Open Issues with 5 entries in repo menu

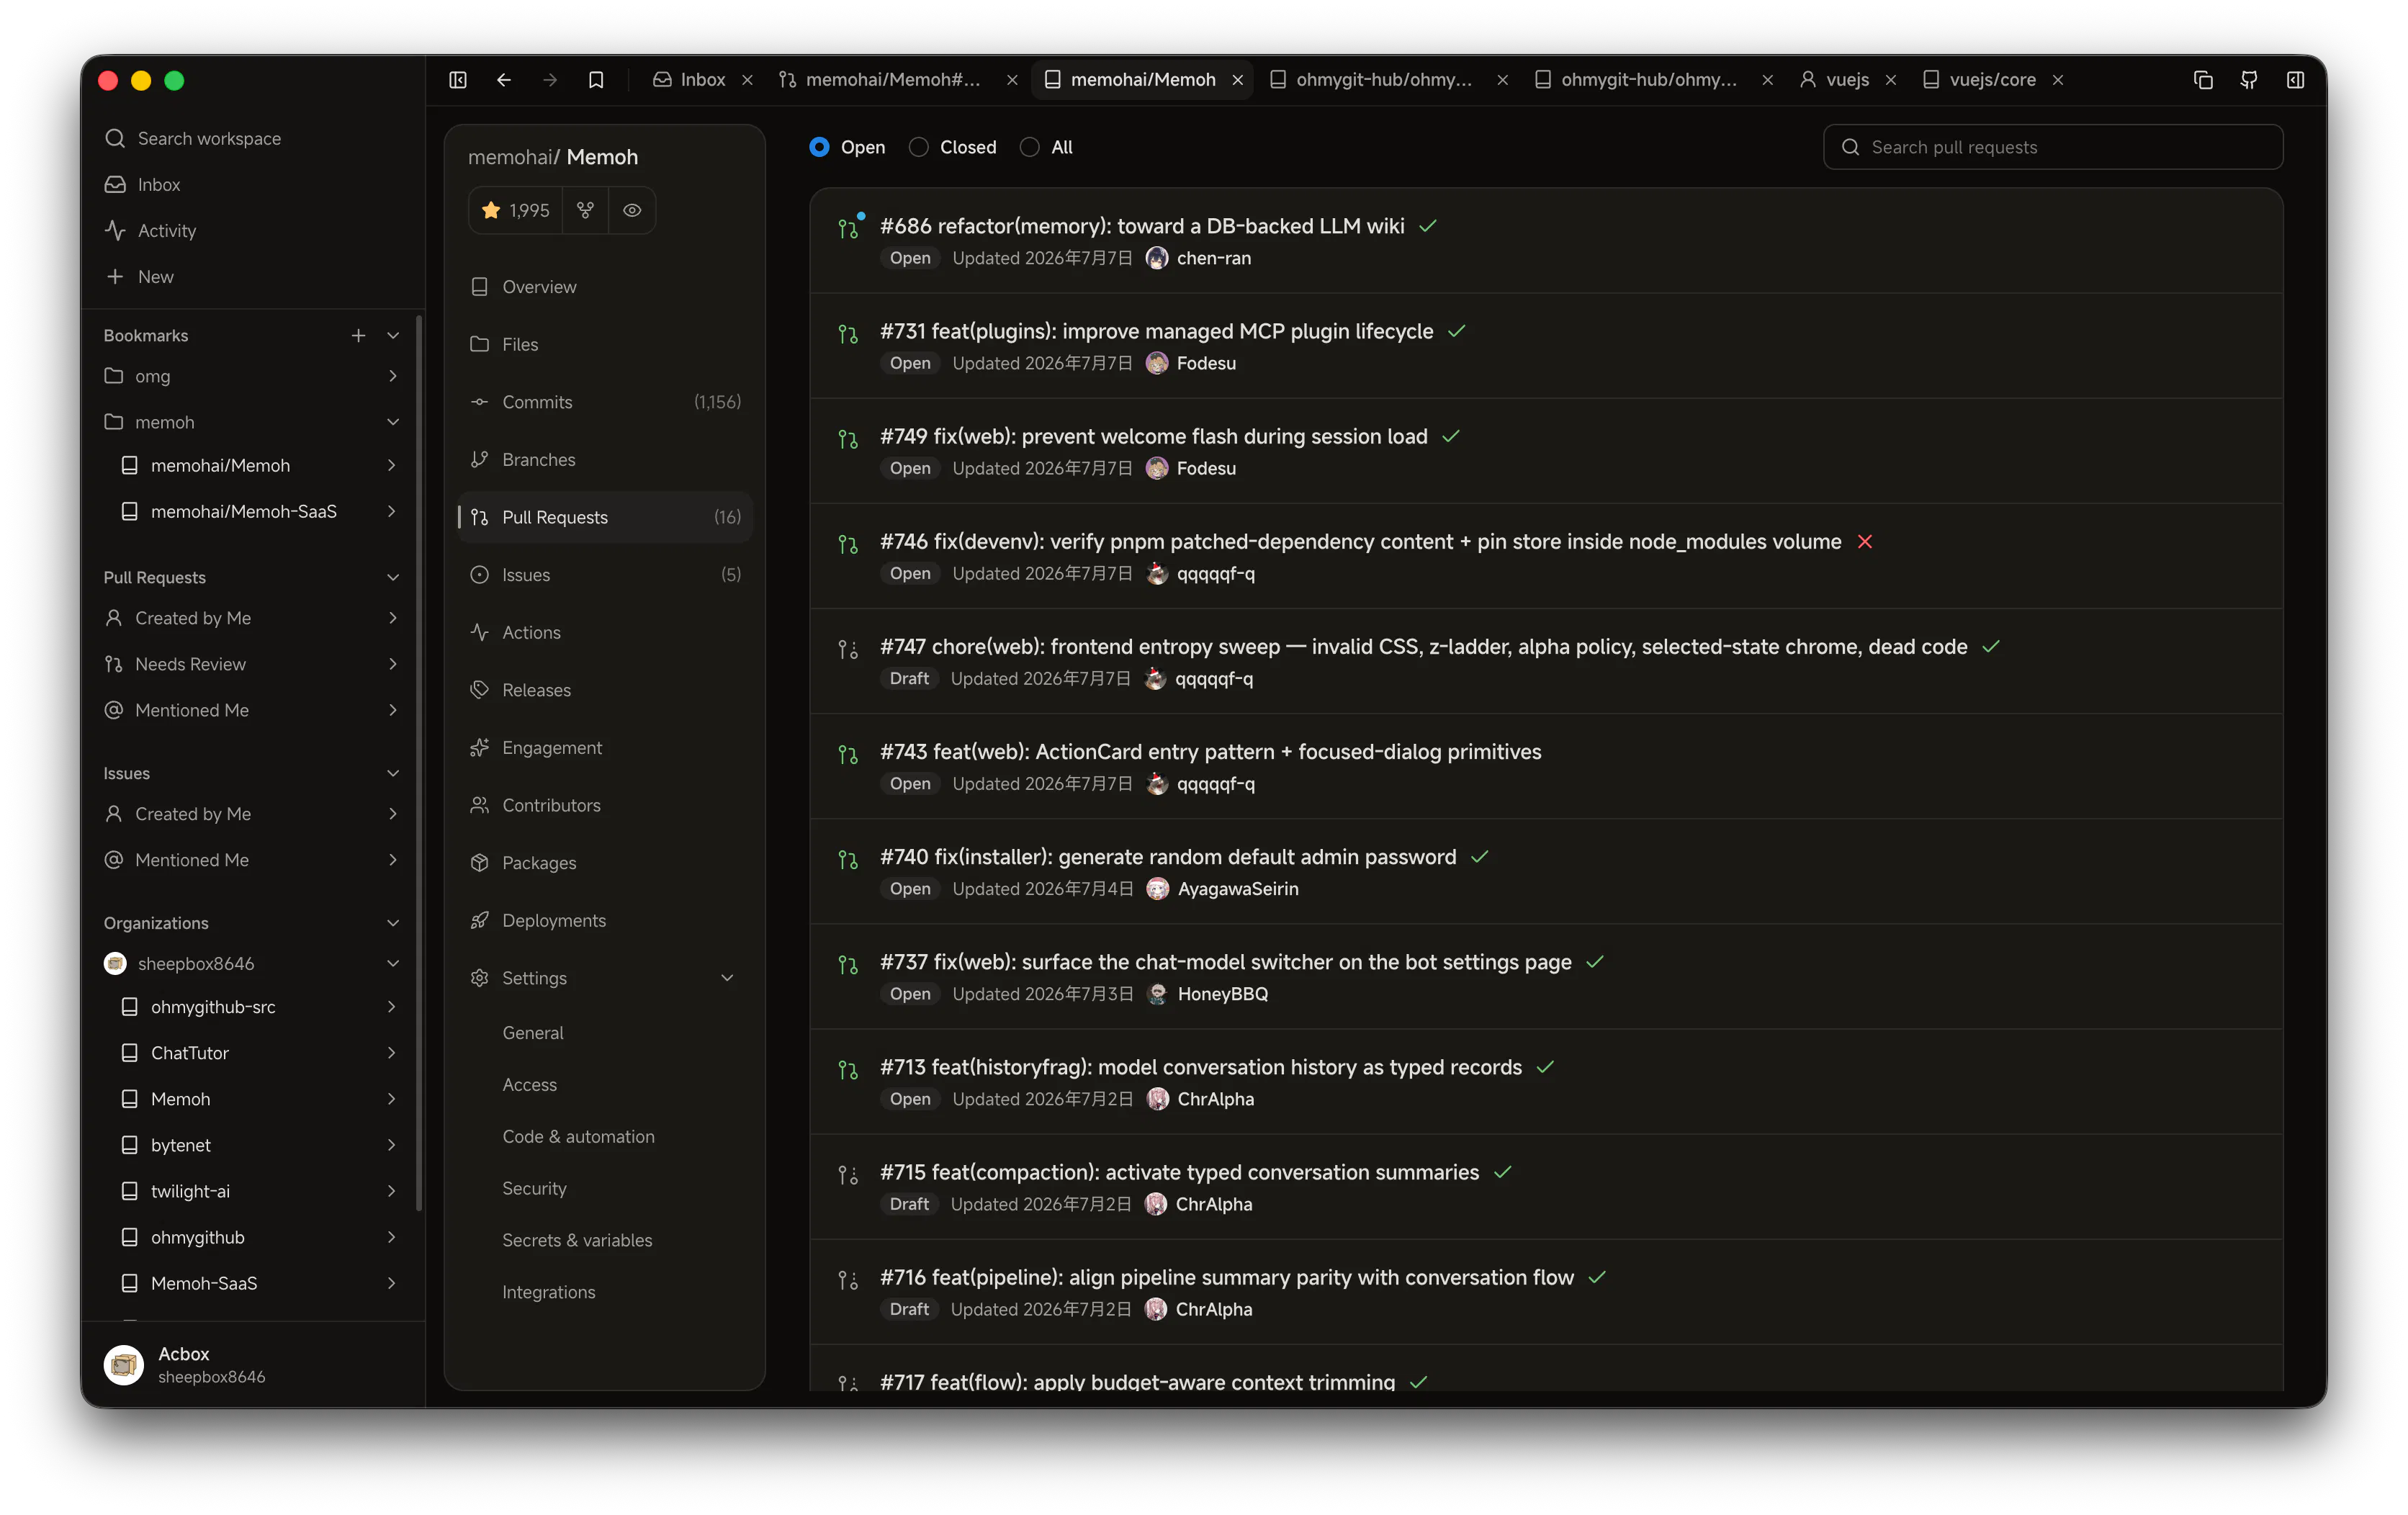pyautogui.click(x=605, y=574)
